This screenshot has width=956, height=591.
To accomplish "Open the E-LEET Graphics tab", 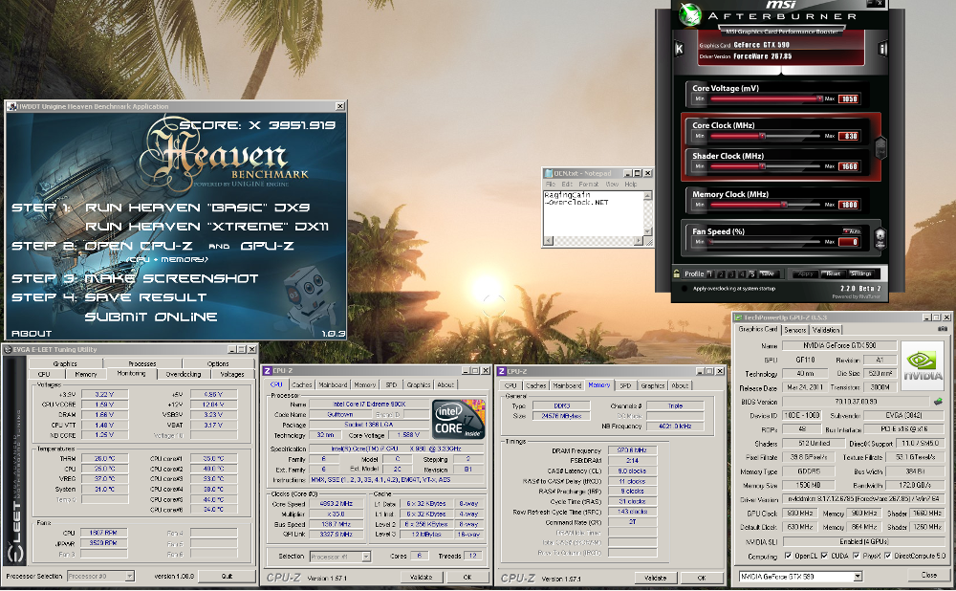I will [x=65, y=363].
